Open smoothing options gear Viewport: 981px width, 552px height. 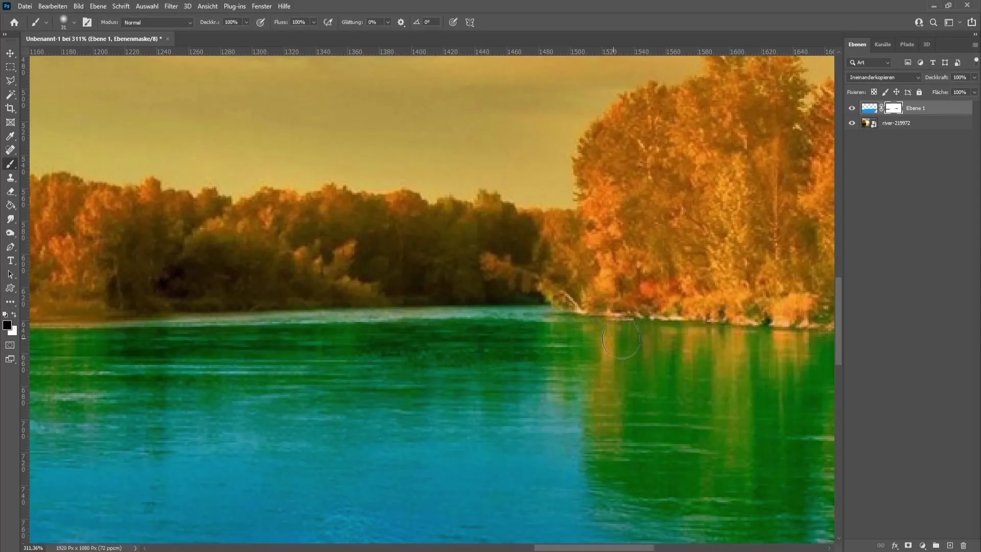coord(401,22)
